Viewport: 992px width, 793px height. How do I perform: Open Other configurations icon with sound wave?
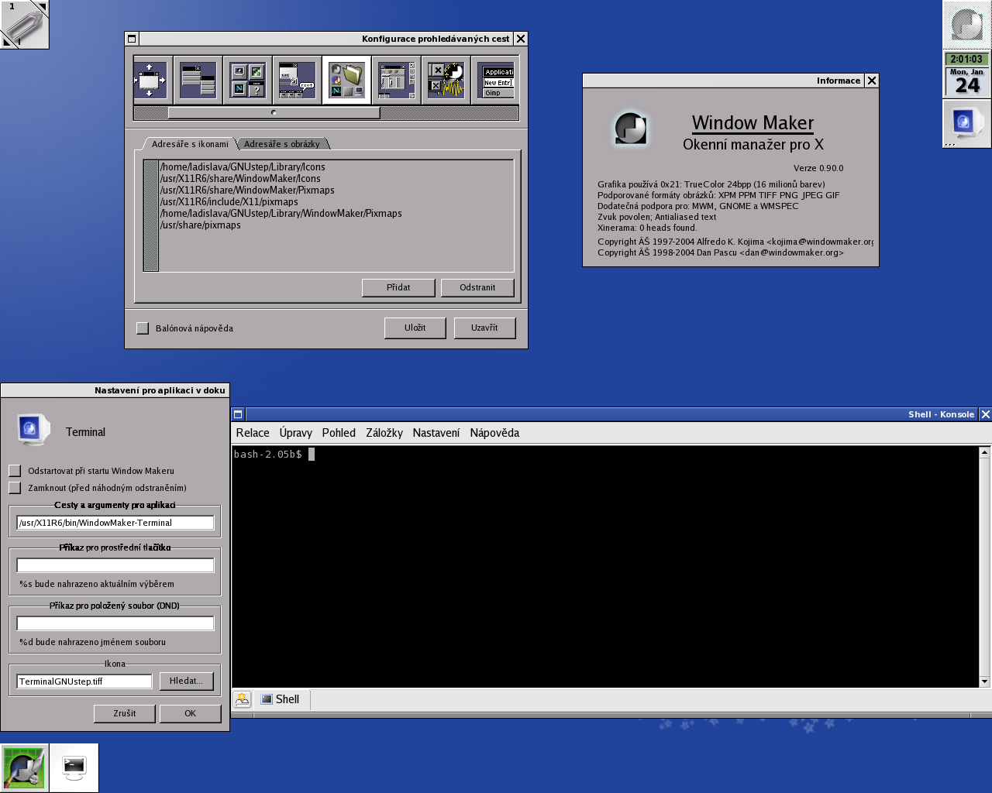tap(446, 80)
